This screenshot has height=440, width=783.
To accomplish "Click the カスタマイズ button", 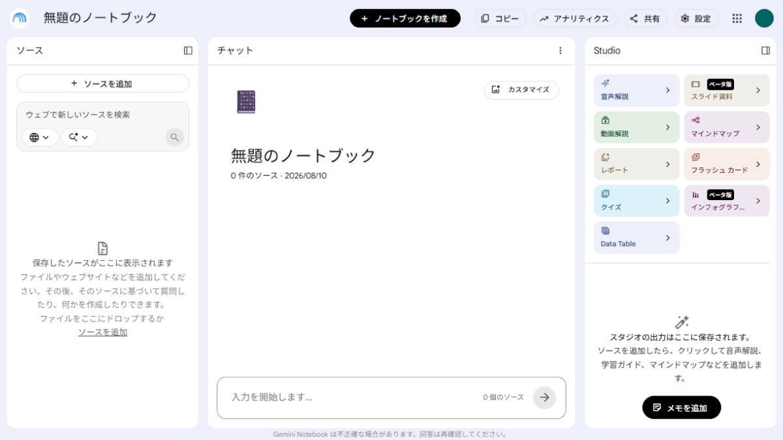I will pos(521,90).
